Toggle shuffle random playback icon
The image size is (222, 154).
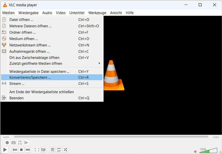pyautogui.click(x=65, y=150)
